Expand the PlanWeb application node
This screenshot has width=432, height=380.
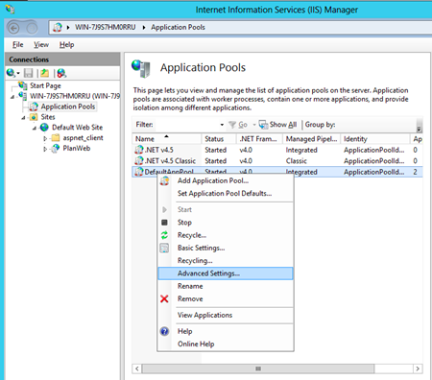45,149
